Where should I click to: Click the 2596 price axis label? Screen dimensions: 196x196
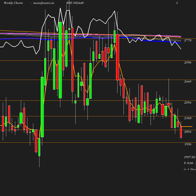pyautogui.click(x=188, y=62)
